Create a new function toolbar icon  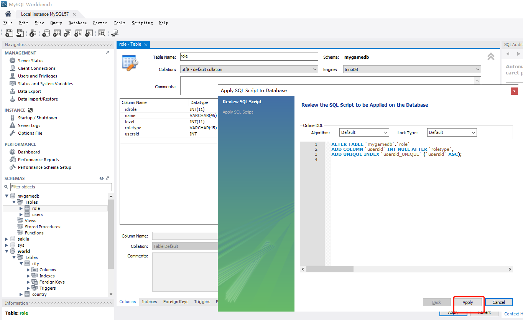[x=89, y=33]
